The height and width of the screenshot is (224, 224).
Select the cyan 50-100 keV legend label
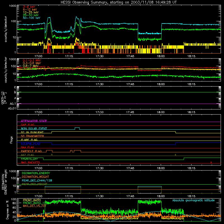click(x=32, y=18)
